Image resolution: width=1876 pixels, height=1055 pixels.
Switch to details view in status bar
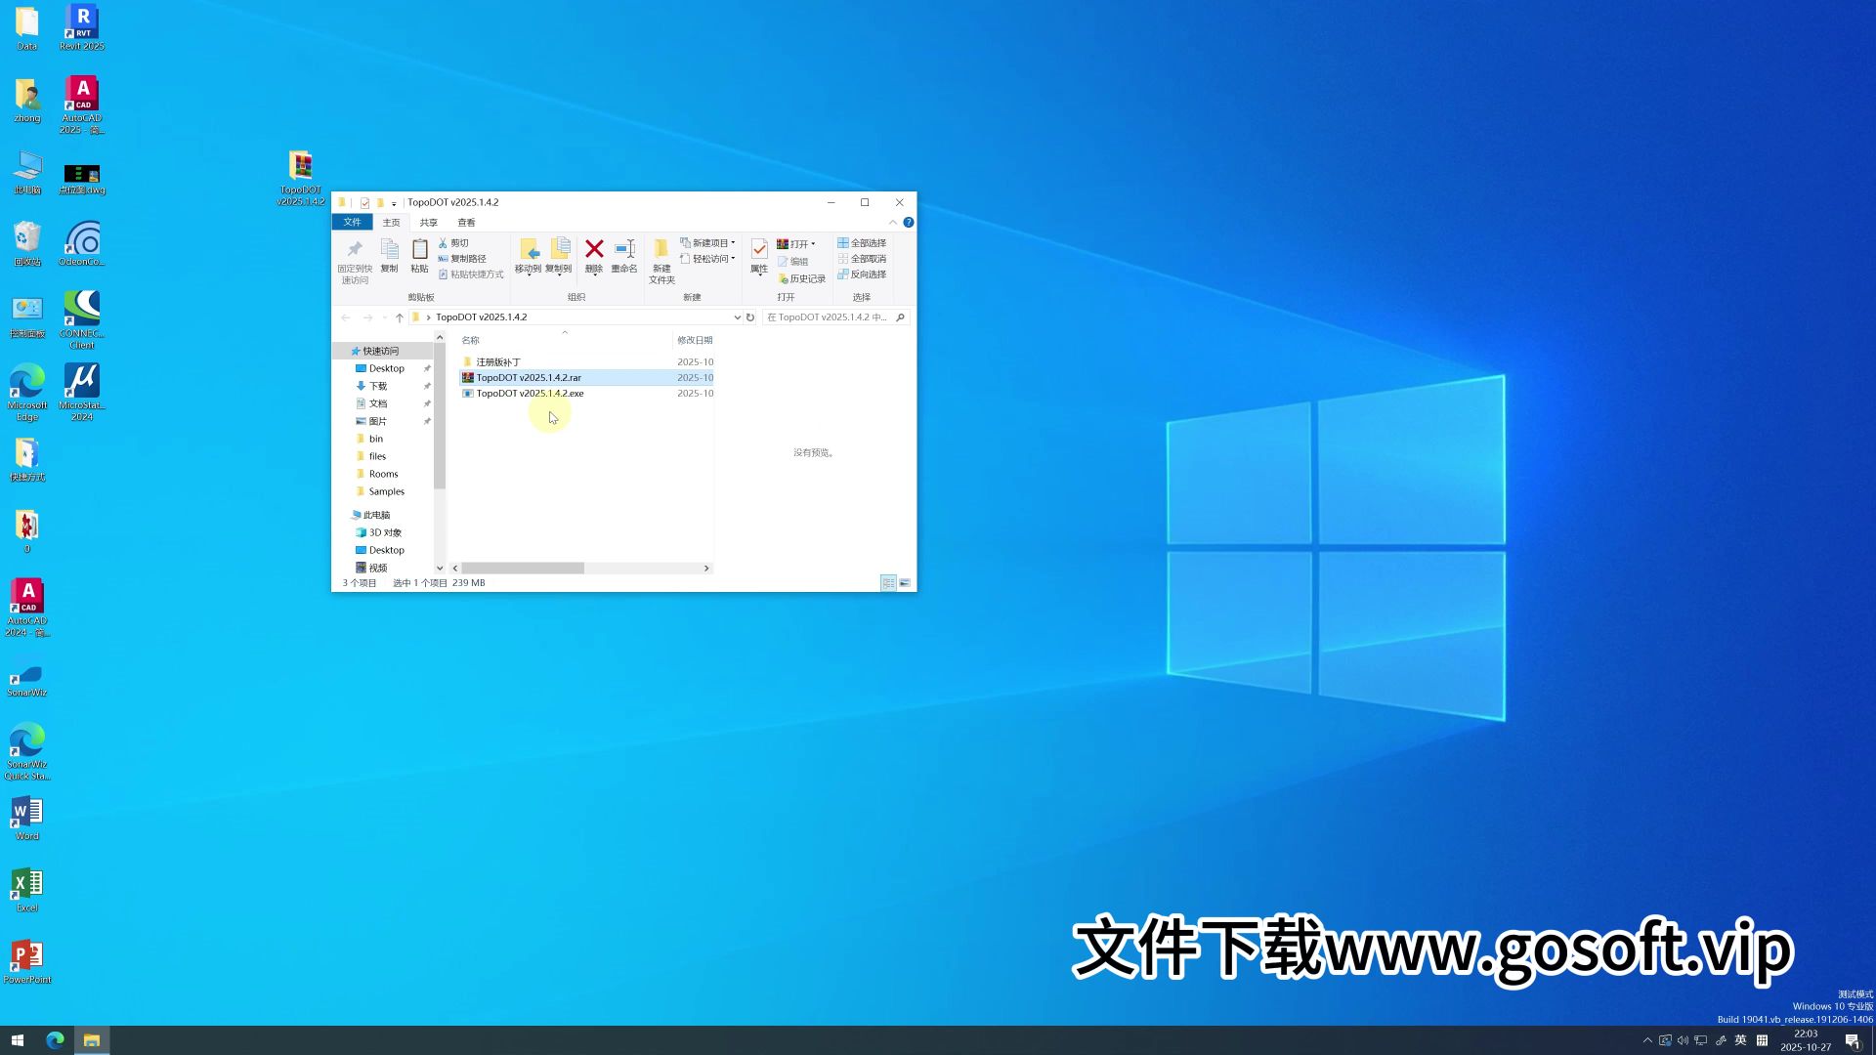pyautogui.click(x=888, y=583)
